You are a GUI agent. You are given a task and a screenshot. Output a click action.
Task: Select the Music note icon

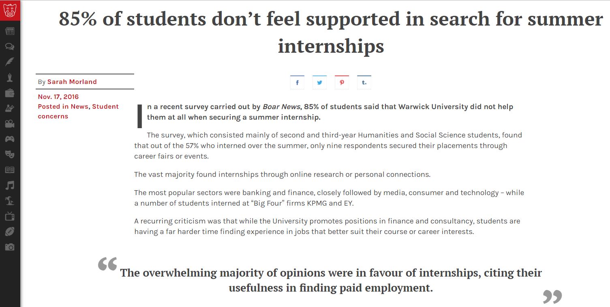[x=10, y=185]
